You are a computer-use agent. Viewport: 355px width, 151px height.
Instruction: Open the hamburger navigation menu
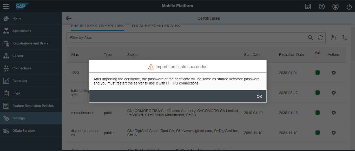point(6,6)
